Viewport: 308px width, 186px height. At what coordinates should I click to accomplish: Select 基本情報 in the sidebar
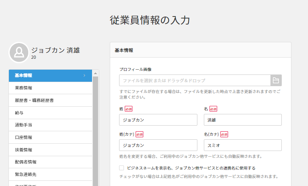tap(50, 75)
